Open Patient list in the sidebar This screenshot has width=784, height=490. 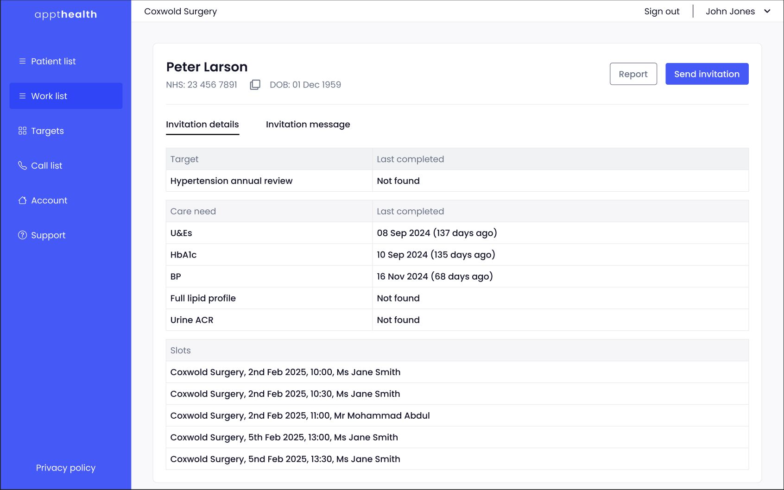click(66, 61)
